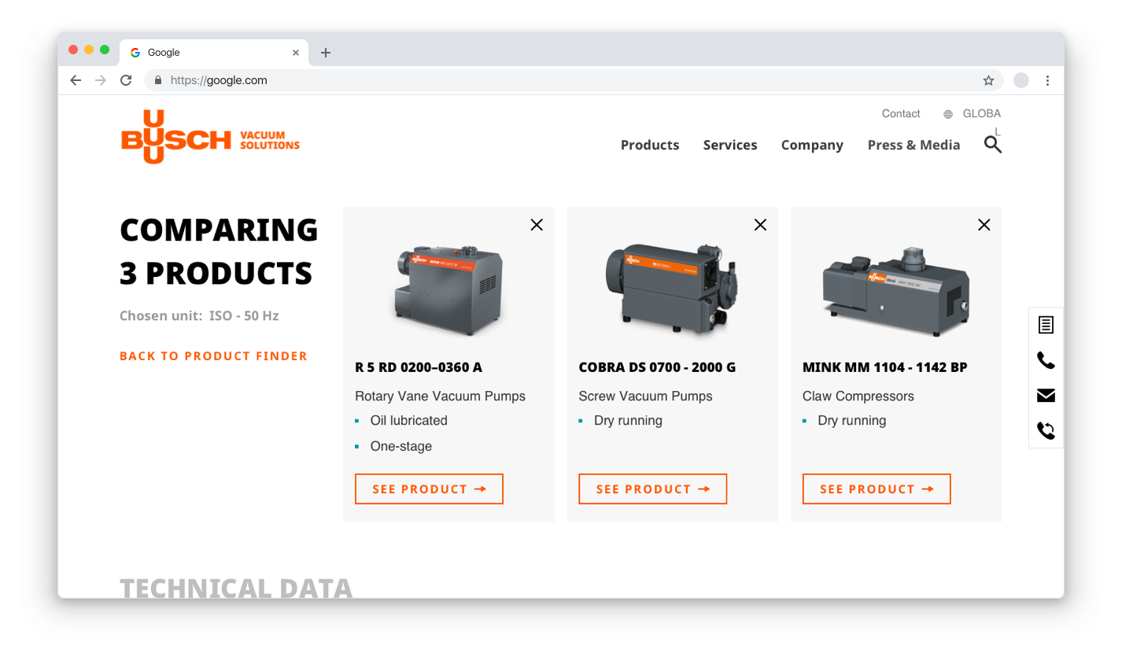The width and height of the screenshot is (1122, 656).
Task: Open the site search magnifier icon
Action: [x=992, y=145]
